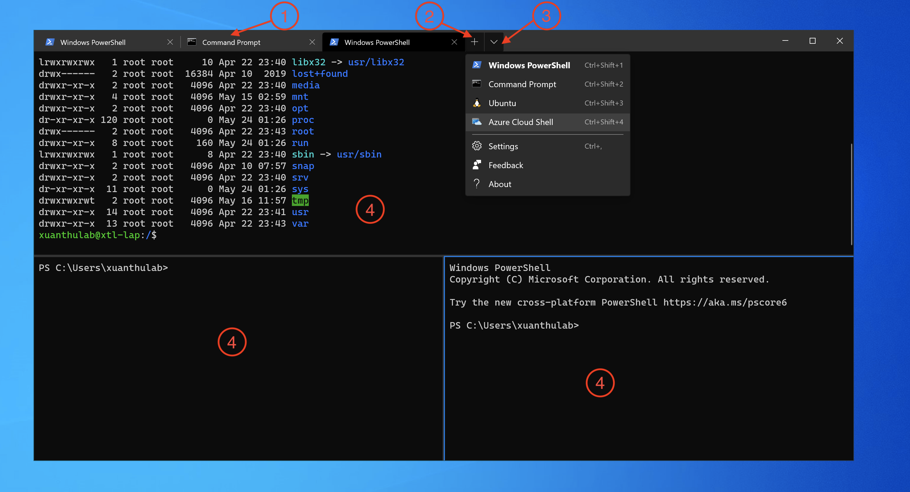910x492 pixels.
Task: Click Command Prompt icon in dropdown menu
Action: tap(477, 84)
